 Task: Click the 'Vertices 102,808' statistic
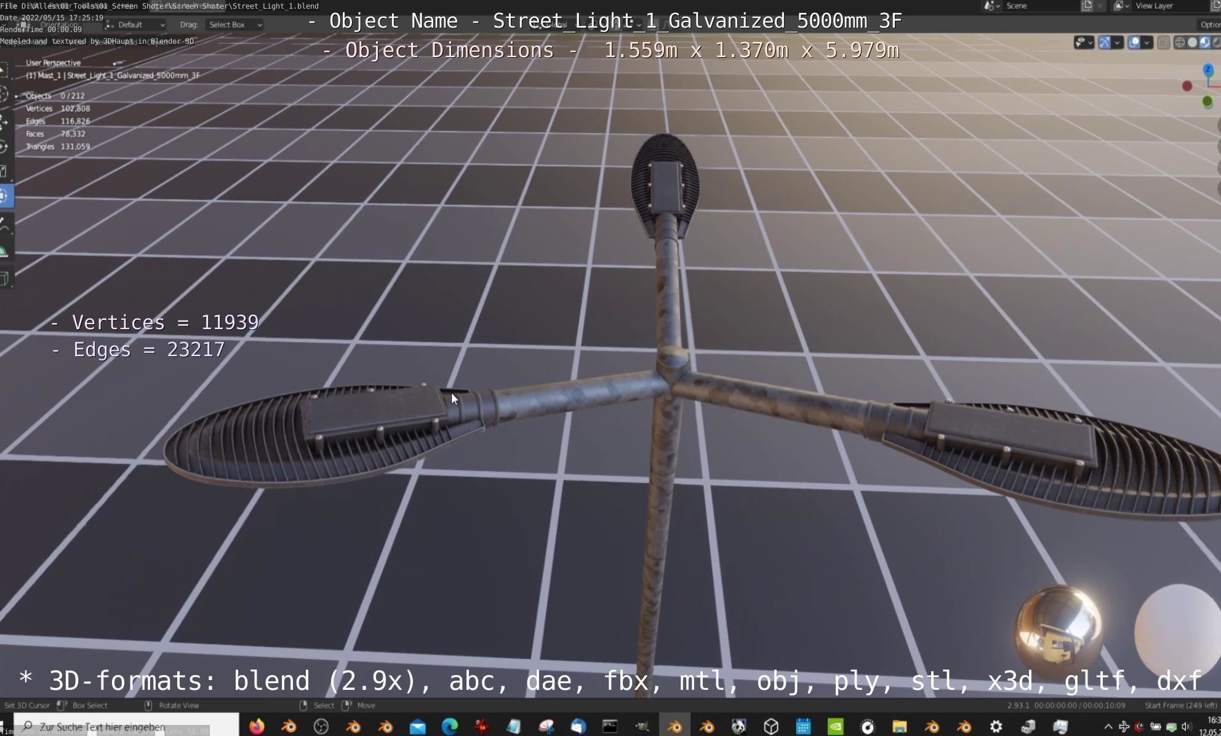click(58, 108)
